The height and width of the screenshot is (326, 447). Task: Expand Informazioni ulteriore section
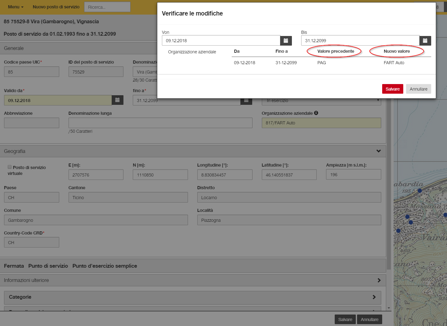379,280
